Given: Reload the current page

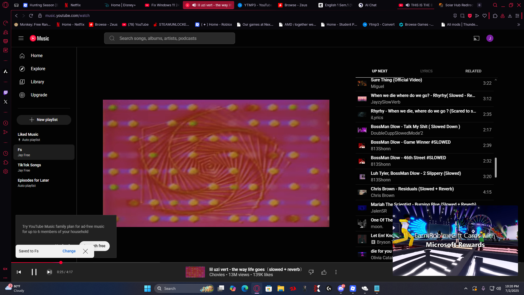Looking at the screenshot, I should (31, 16).
